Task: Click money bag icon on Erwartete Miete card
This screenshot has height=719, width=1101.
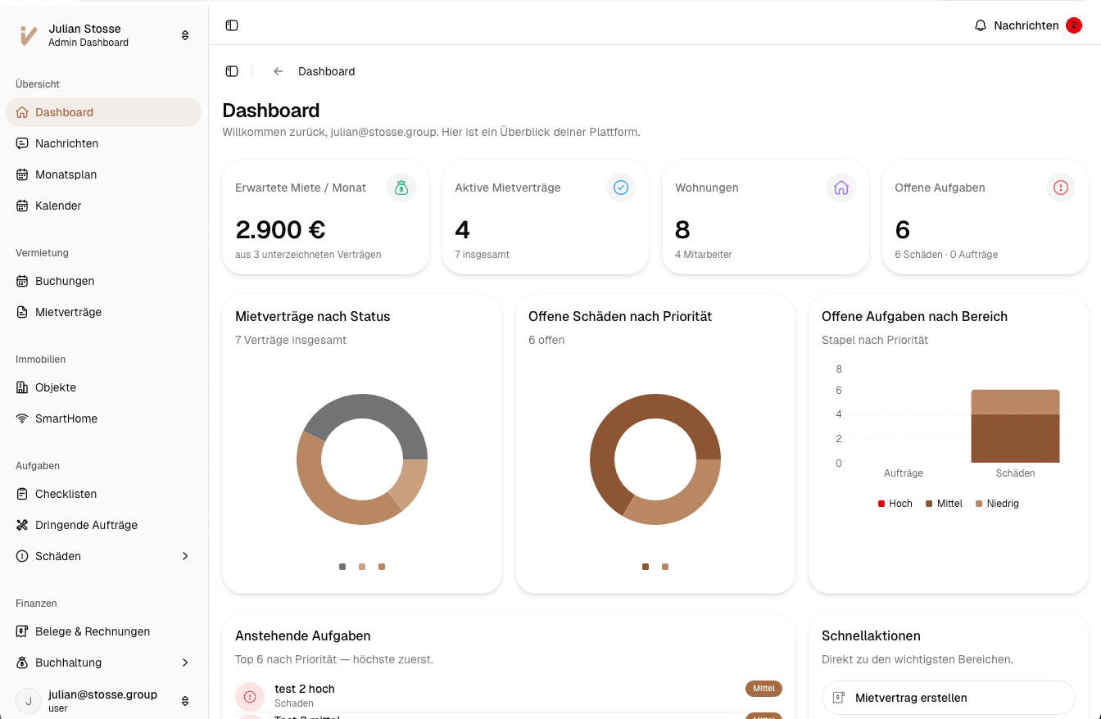Action: [401, 188]
